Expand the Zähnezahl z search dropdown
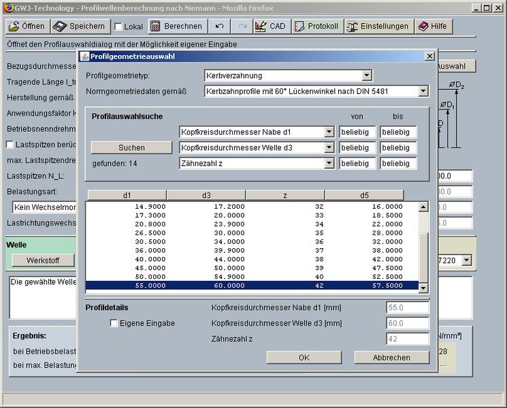This screenshot has height=408, width=507. click(329, 163)
